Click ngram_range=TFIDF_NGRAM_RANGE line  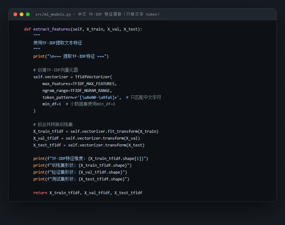pos(77,90)
